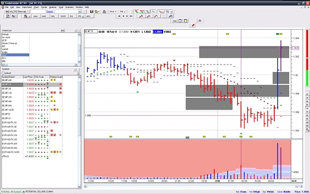Select the 'Default' watch list
Viewport: 310px width, 194px height.
[x=15, y=34]
